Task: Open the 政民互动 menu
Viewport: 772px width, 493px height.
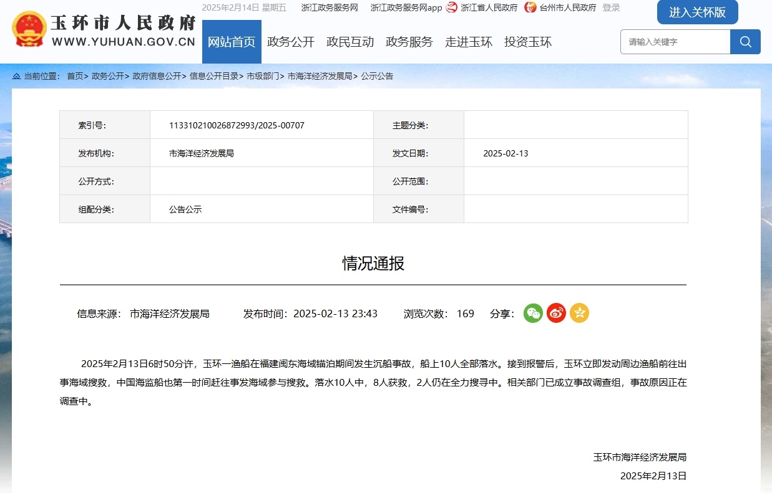Action: coord(350,42)
